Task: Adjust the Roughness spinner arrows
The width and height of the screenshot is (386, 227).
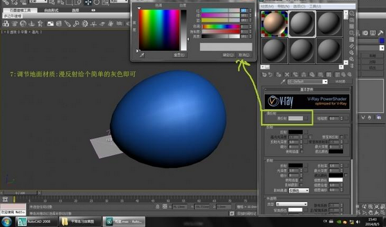Action: [341, 119]
